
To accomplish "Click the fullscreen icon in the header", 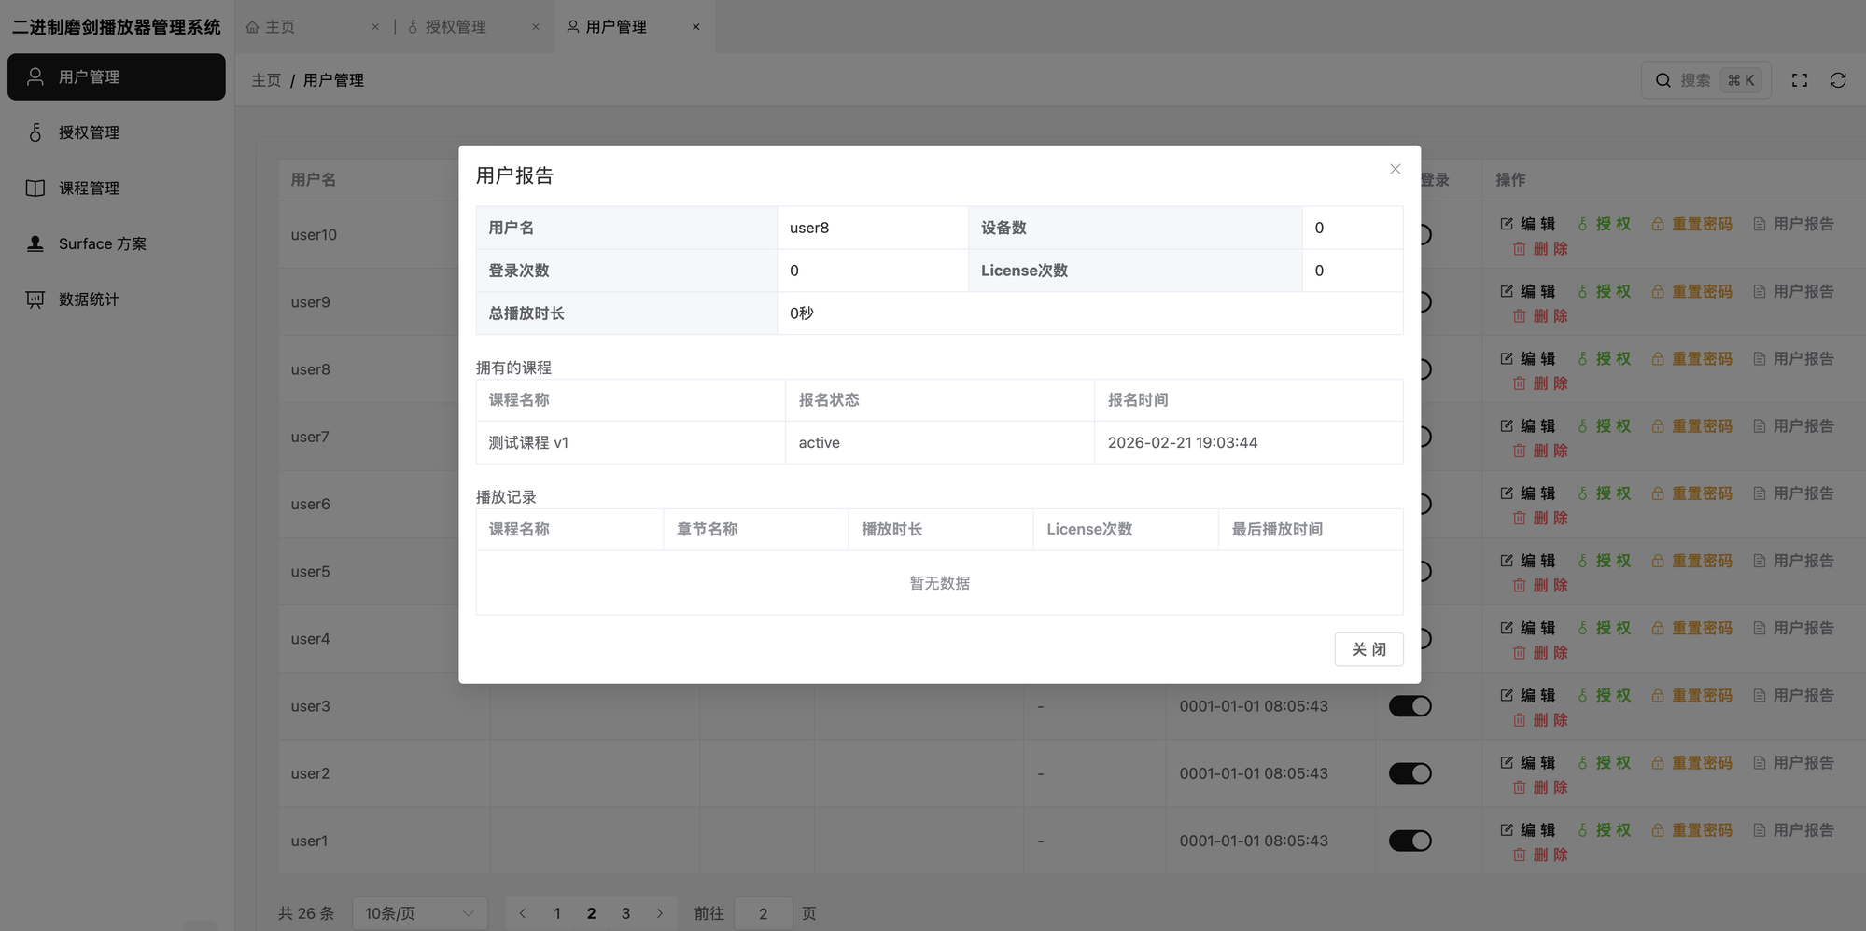I will (x=1799, y=79).
